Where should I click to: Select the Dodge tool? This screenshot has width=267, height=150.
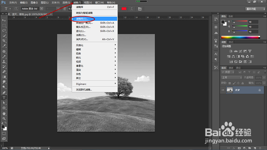[x=4, y=87]
